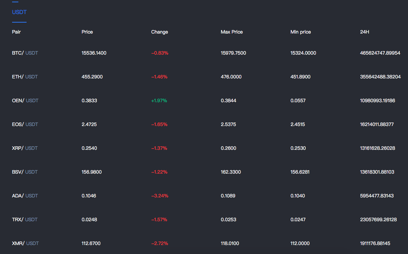Select BSV max price 162.3300

[x=231, y=172]
